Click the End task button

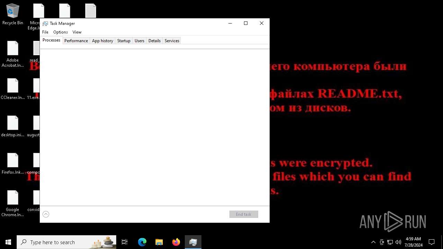244,214
